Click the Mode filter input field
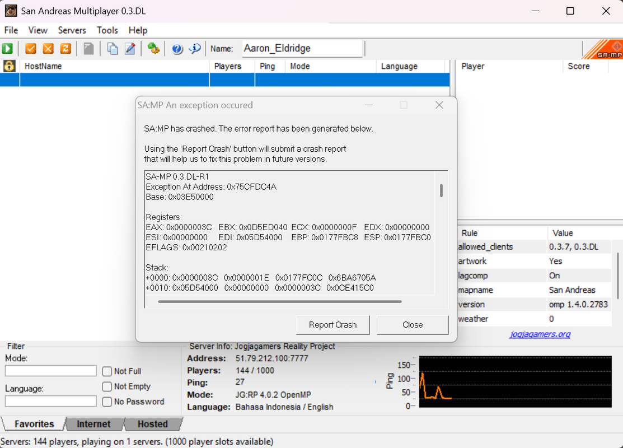 (51, 371)
